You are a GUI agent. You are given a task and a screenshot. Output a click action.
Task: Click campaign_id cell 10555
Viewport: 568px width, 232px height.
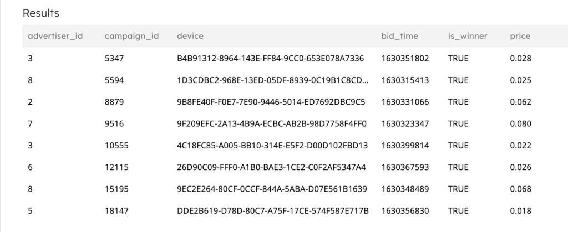[x=116, y=146]
